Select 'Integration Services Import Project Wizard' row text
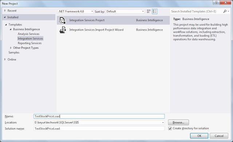 96,30
